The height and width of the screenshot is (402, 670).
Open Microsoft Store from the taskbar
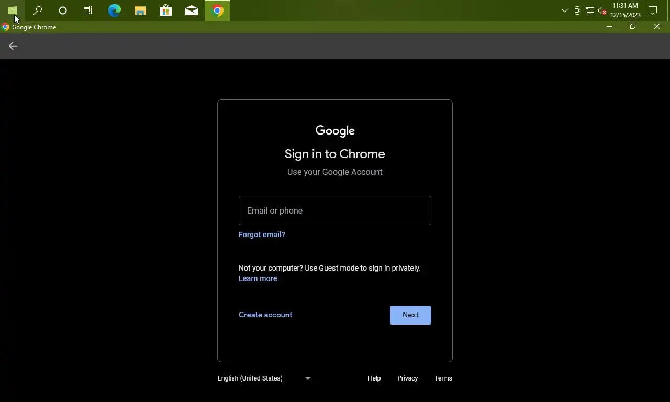pyautogui.click(x=165, y=10)
